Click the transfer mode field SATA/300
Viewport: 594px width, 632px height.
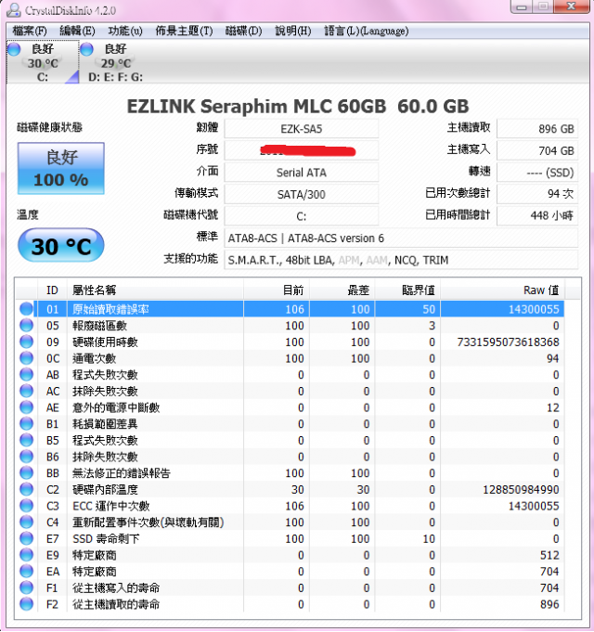pos(301,194)
